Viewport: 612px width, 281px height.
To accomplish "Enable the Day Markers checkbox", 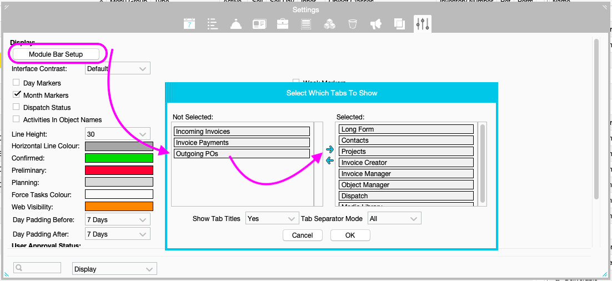I will tap(17, 82).
